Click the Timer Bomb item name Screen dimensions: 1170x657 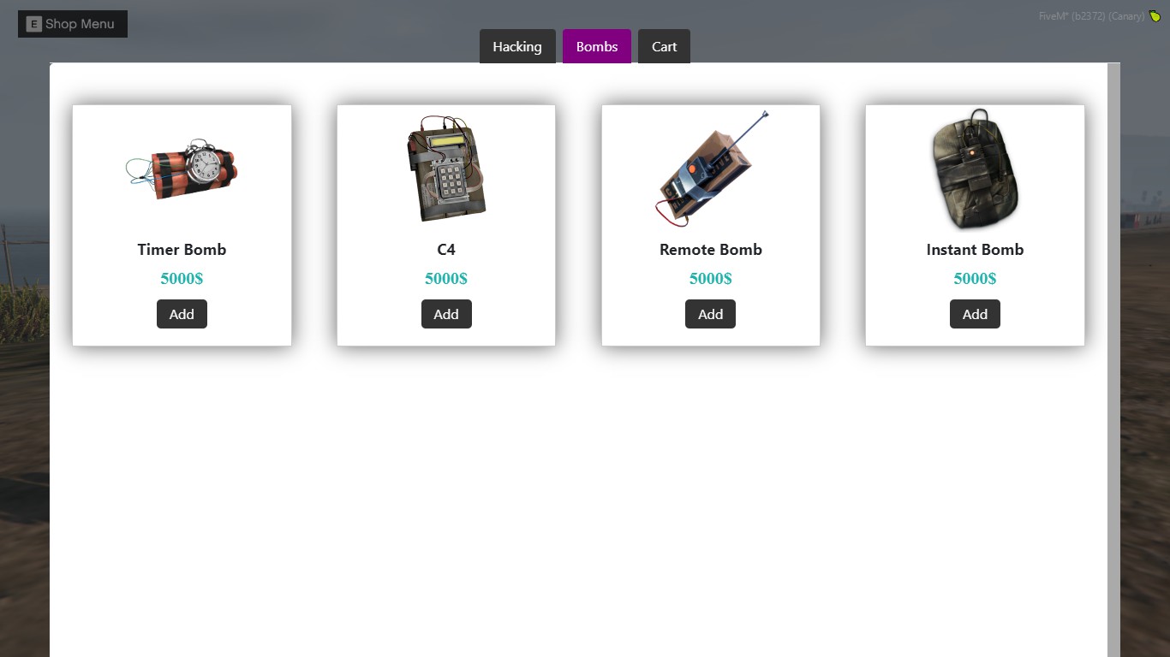182,250
